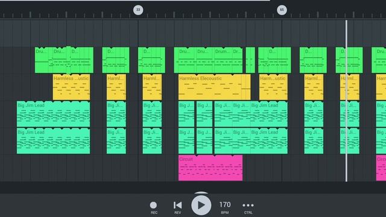Select the yellow "Harmless ...ustic" clip
This screenshot has width=386, height=217.
click(71, 87)
